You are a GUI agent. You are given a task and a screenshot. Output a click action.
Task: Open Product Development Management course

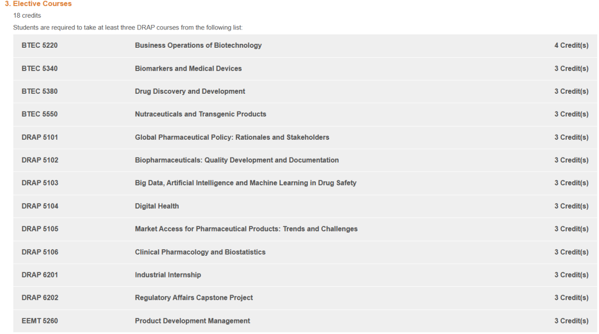(192, 321)
